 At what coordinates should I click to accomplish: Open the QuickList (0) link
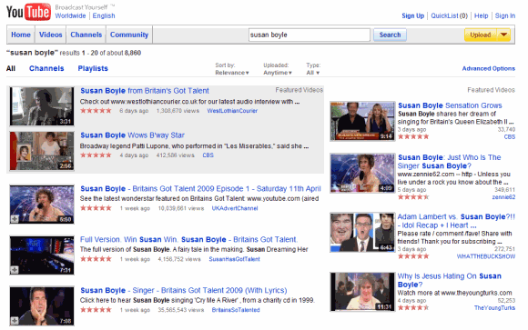[x=449, y=15]
